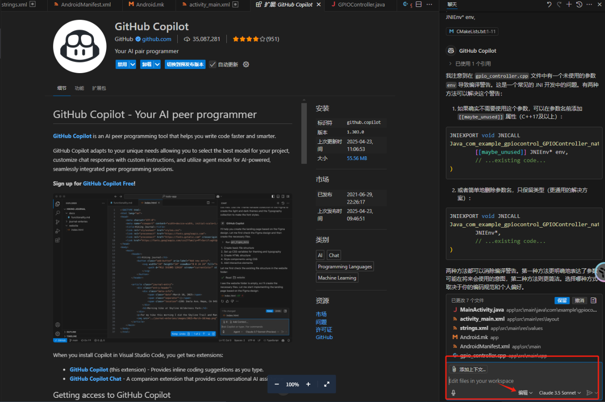605x402 pixels.
Task: Select the 细节 details tab
Action: (62, 88)
